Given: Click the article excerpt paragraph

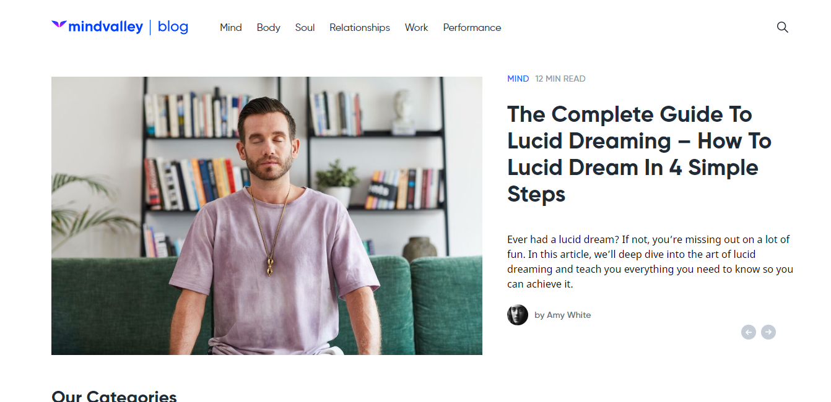Looking at the screenshot, I should [650, 262].
